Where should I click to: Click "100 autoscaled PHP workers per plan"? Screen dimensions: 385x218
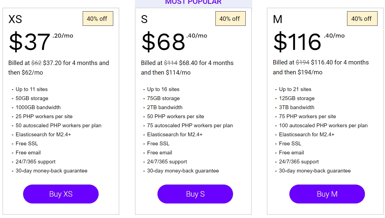tap(323, 126)
